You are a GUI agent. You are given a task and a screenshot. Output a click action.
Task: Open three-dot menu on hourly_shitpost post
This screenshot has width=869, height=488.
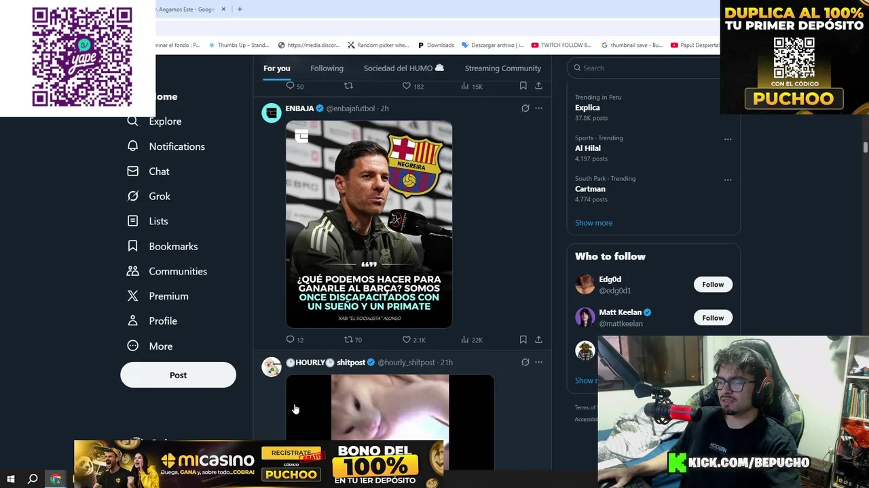(x=538, y=363)
